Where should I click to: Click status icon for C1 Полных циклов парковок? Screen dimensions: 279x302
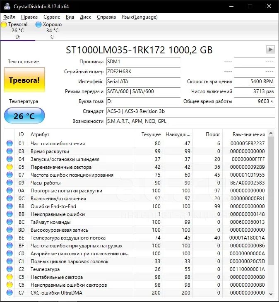[x=10, y=261]
